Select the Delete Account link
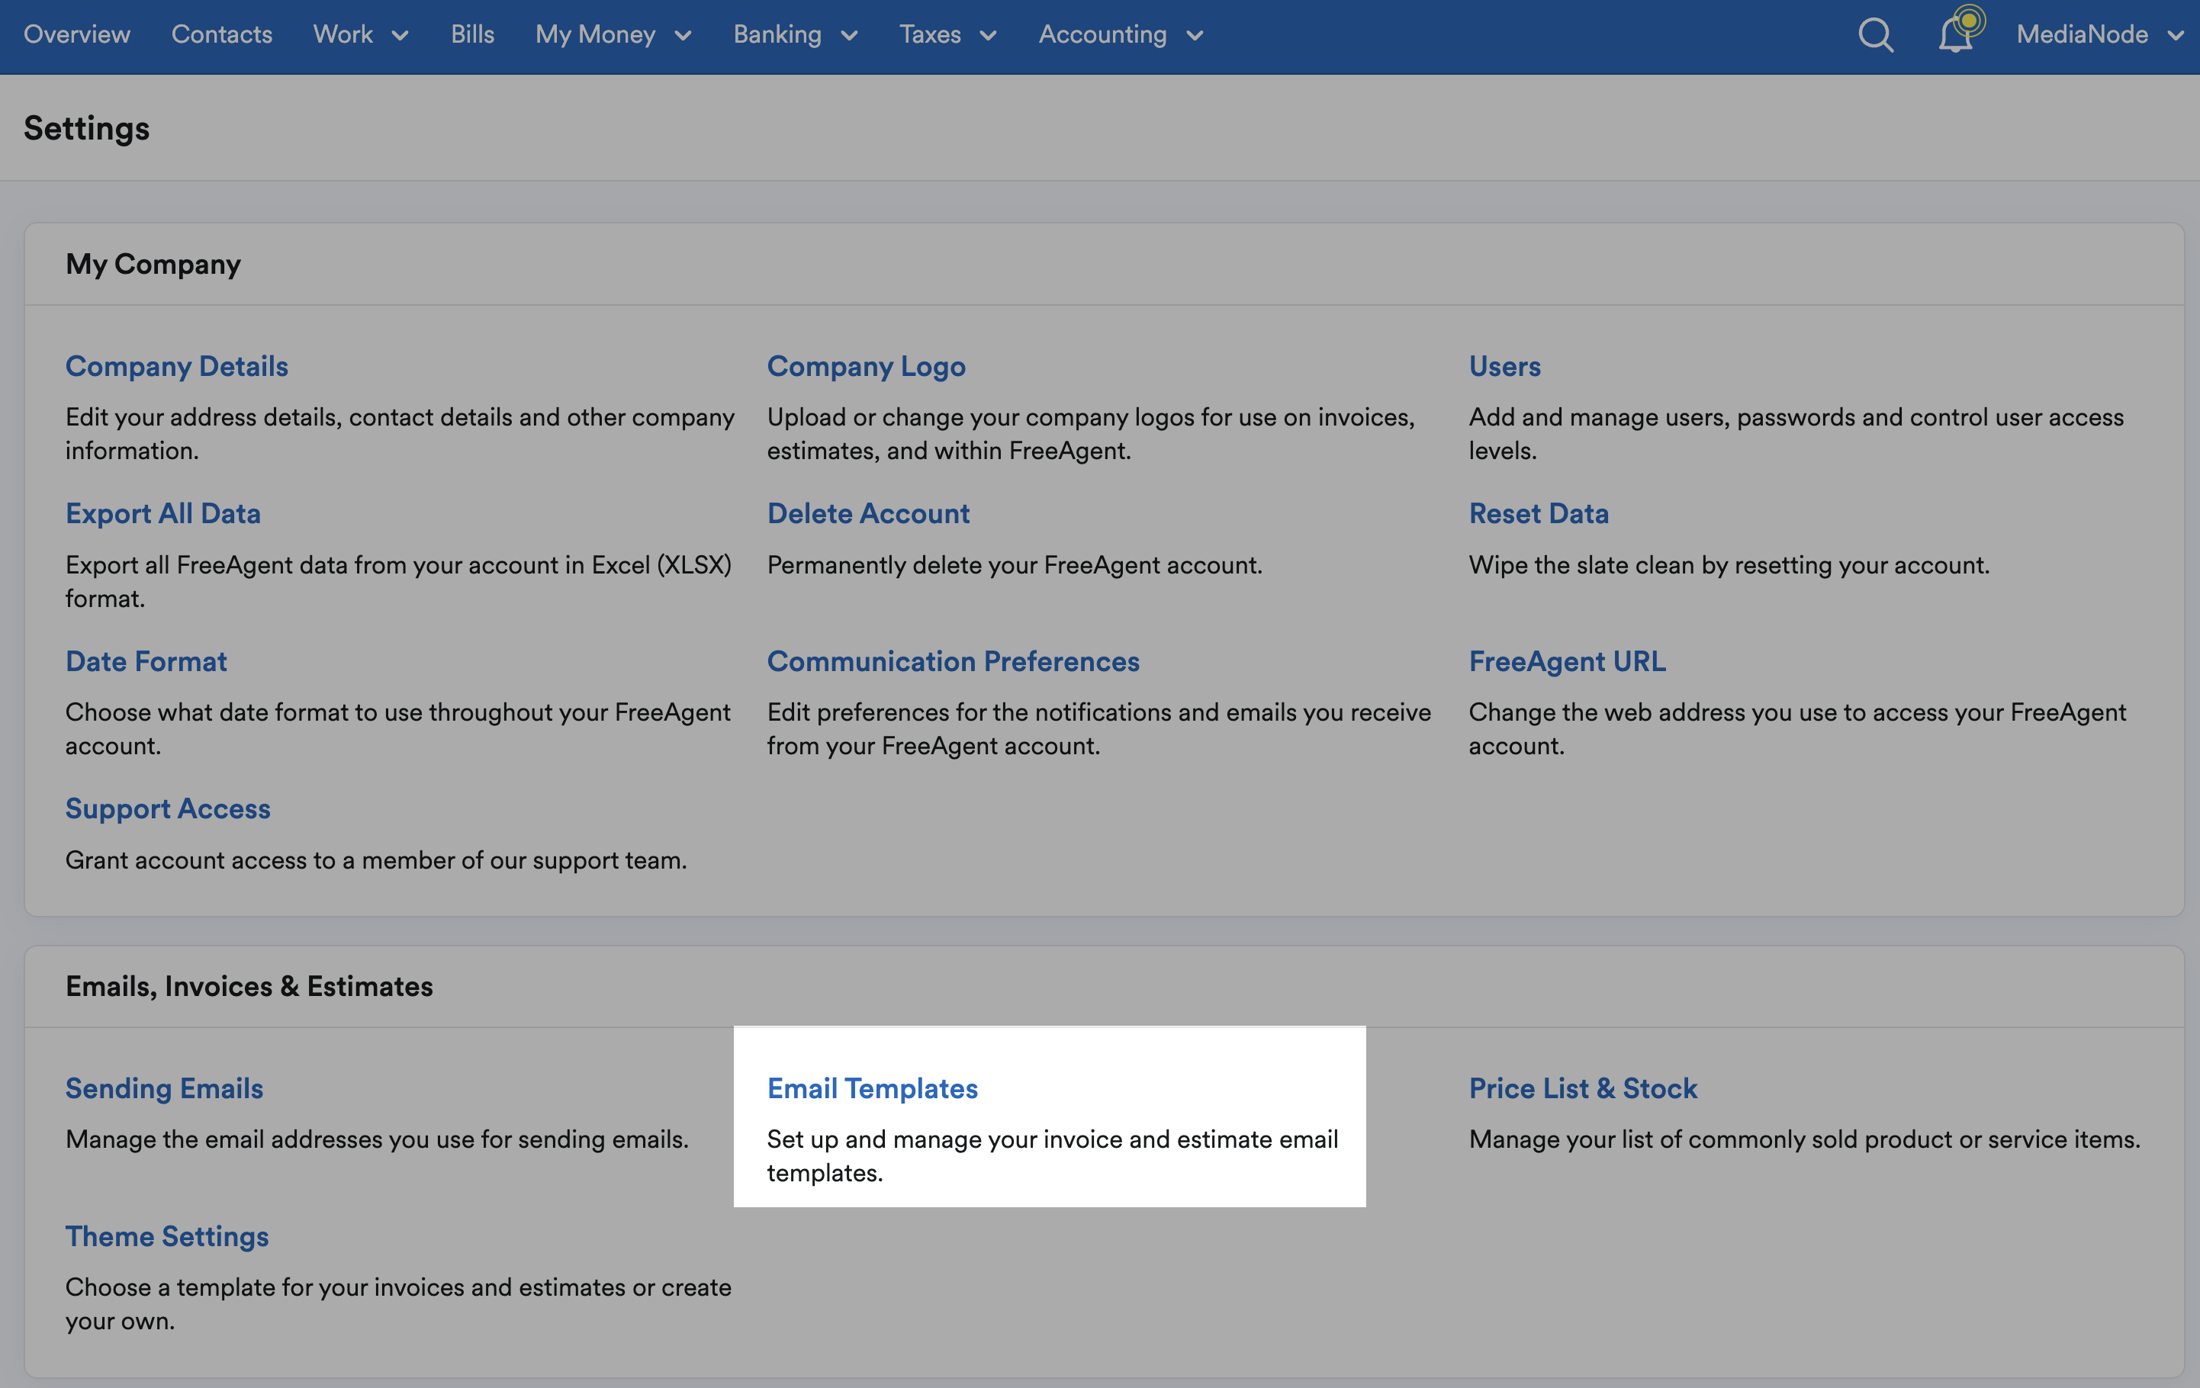2200x1388 pixels. tap(868, 513)
